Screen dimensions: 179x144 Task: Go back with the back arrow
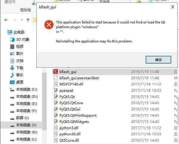tap(6, 20)
